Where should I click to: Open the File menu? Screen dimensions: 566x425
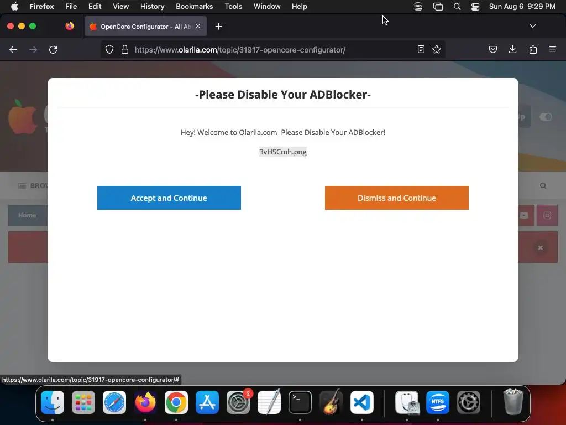(x=71, y=6)
